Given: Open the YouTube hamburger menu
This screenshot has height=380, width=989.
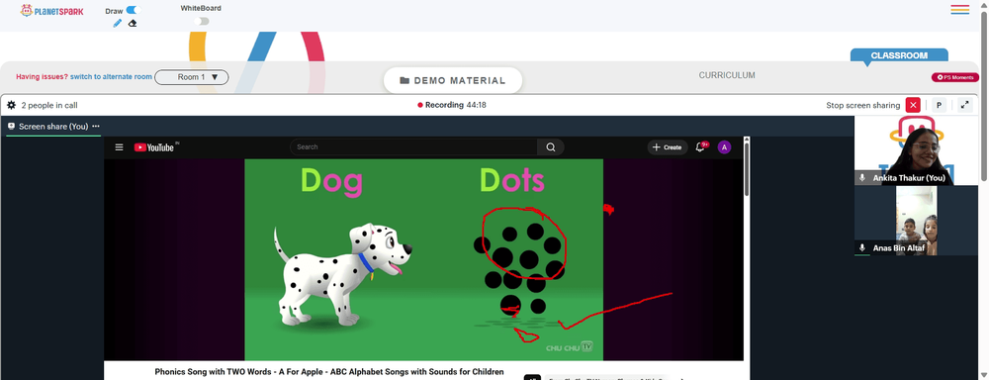Looking at the screenshot, I should coord(120,147).
